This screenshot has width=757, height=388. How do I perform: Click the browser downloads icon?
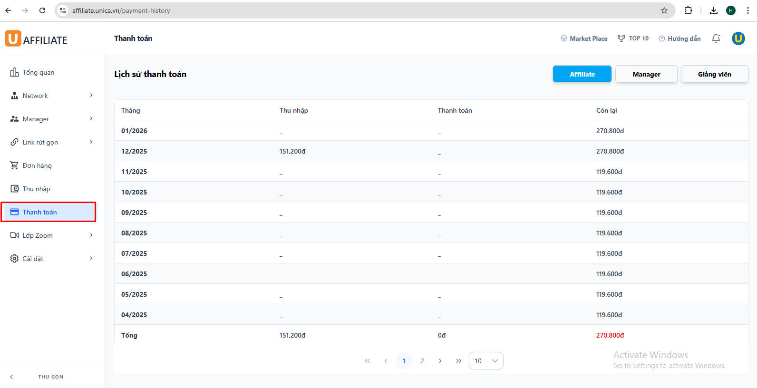pyautogui.click(x=713, y=10)
